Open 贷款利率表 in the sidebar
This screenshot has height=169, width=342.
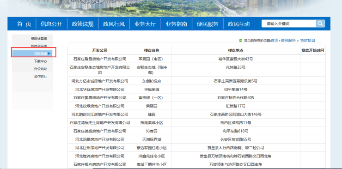[39, 46]
